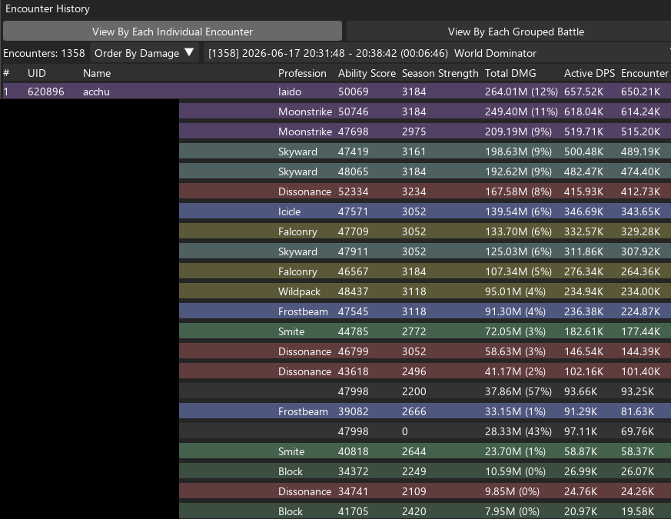Click Iaido profession cell

(290, 91)
